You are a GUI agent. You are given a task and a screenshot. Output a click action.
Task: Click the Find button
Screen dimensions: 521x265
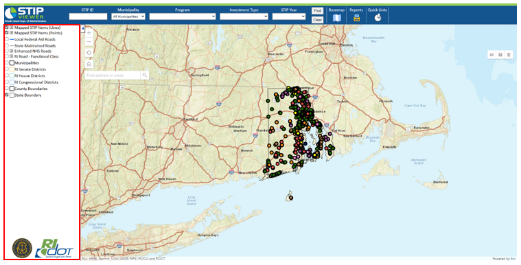pos(317,11)
